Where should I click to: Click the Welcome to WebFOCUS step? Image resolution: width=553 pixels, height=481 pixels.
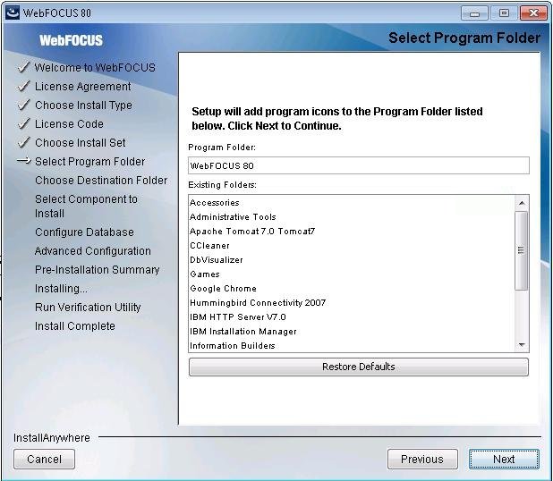(x=95, y=68)
